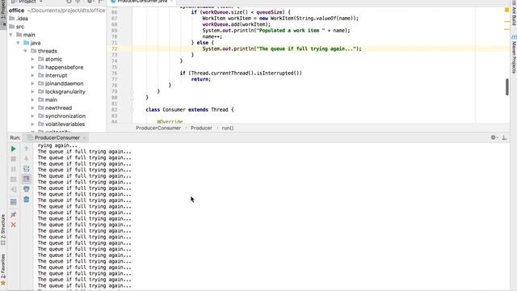Toggle pin tab in Run panel
The image size is (517, 291).
[x=13, y=214]
